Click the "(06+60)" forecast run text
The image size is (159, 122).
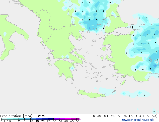[150, 116]
